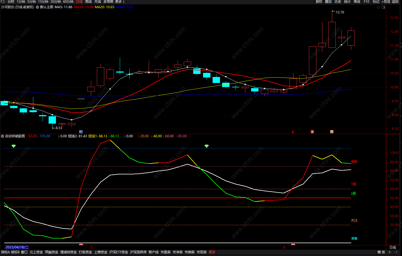Click the diamond icon in main chart corner

point(378,7)
